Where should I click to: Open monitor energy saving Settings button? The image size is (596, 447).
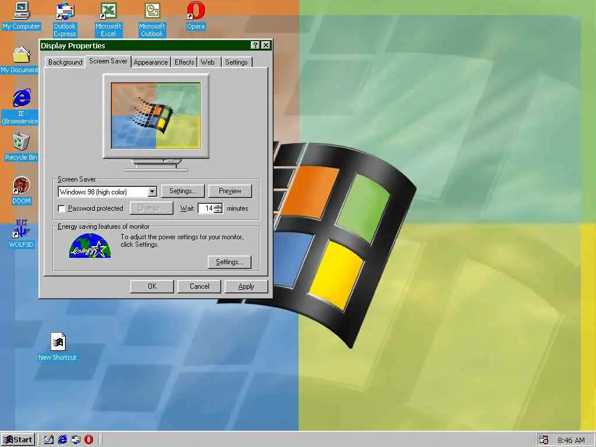[229, 262]
